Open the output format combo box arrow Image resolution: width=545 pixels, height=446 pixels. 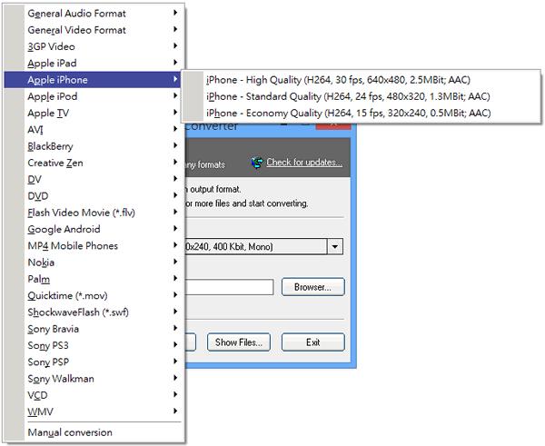pyautogui.click(x=335, y=246)
